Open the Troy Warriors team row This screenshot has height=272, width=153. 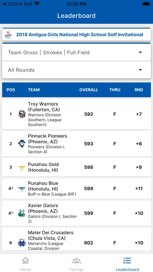[x=76, y=114]
